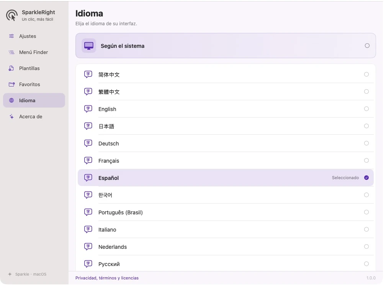Click the Seleccionado status text
The height and width of the screenshot is (289, 386).
click(x=345, y=178)
